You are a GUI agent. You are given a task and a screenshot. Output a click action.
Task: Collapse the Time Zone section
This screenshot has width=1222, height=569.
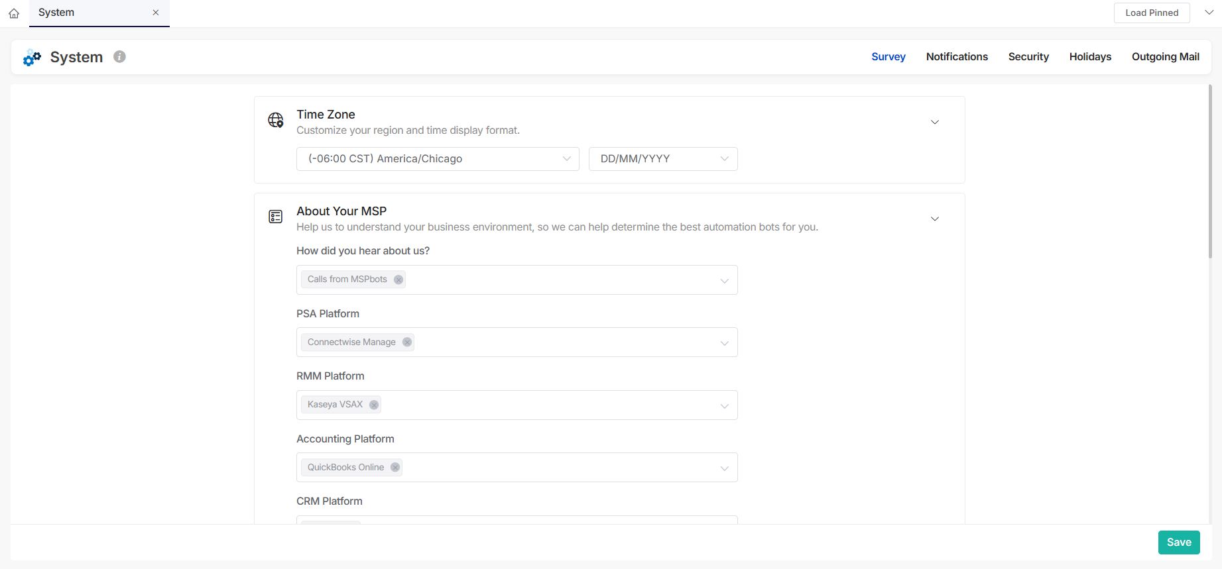coord(934,122)
